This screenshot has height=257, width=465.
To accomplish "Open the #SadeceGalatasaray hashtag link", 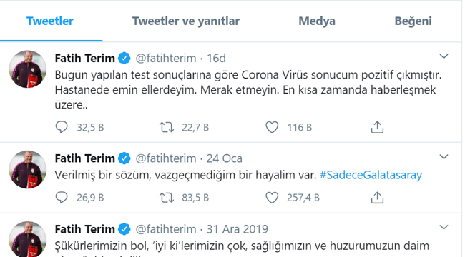I will [371, 175].
